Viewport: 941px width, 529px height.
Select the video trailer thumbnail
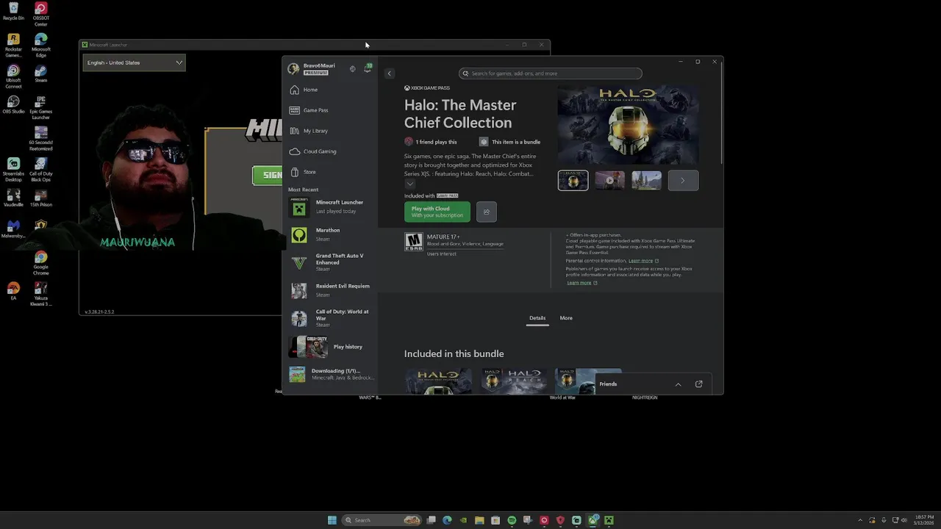pyautogui.click(x=609, y=180)
